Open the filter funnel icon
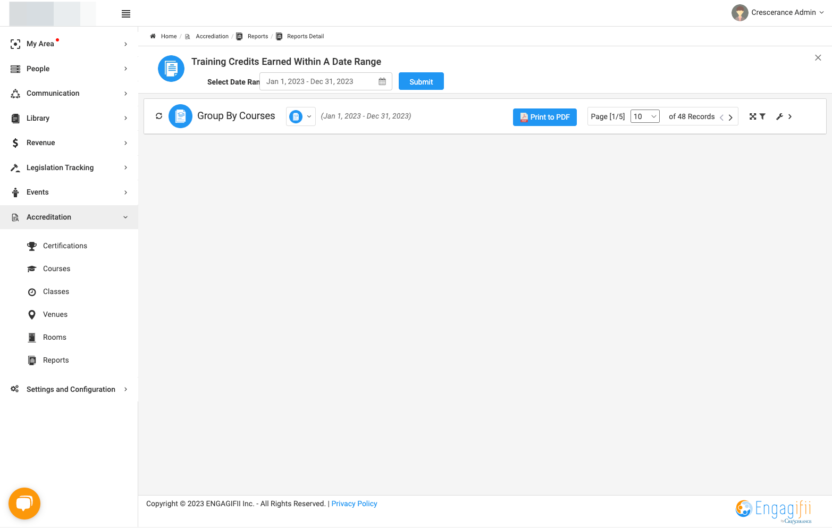Screen dimensions: 832x528 pos(762,116)
